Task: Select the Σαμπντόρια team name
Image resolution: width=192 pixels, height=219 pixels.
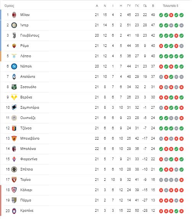Action: pos(30,108)
